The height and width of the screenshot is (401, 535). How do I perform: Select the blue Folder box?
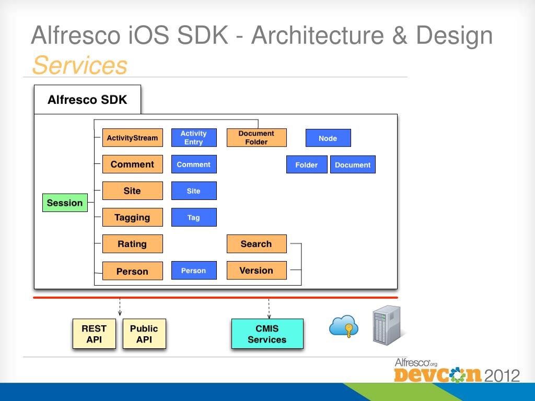click(x=307, y=164)
